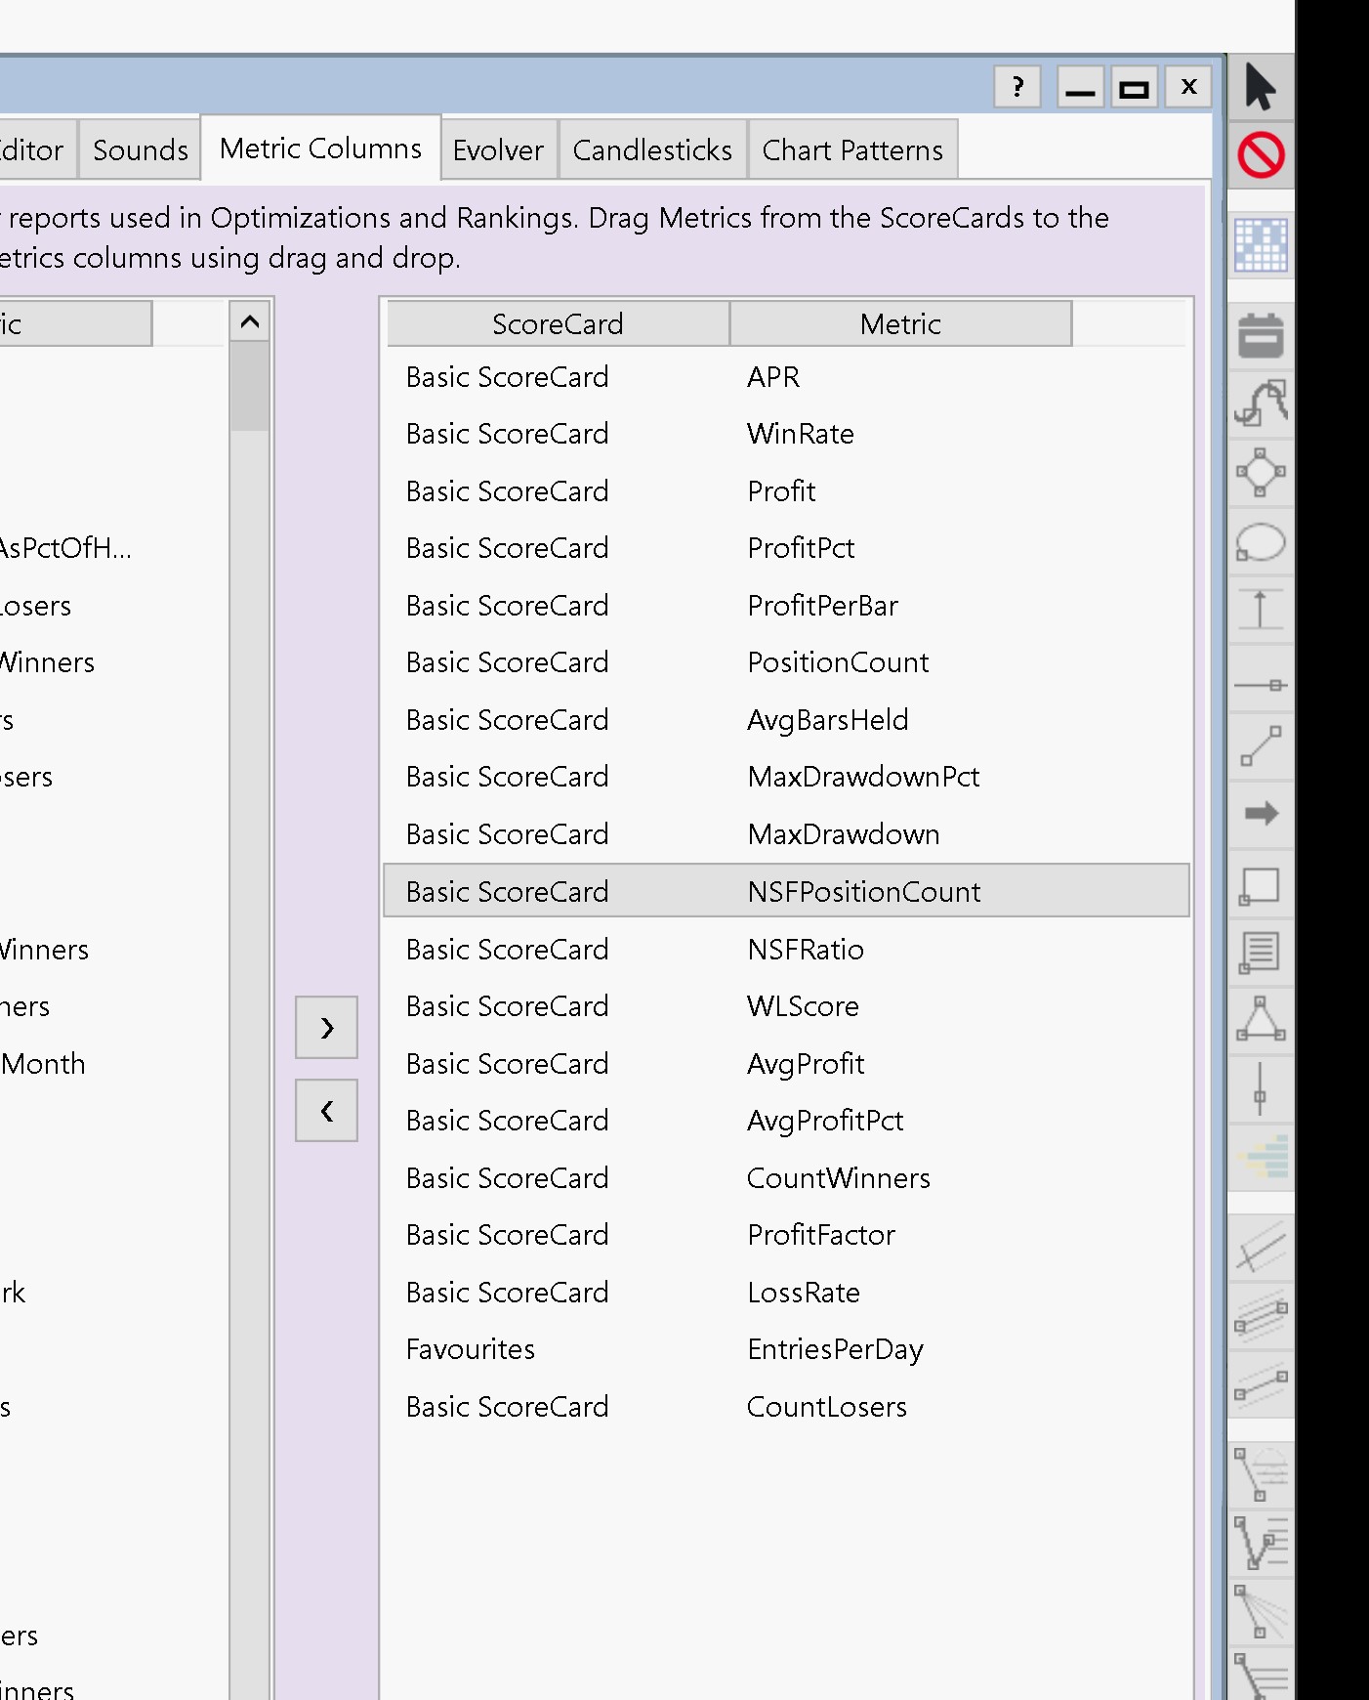
Task: Open the help question mark button
Action: [1016, 87]
